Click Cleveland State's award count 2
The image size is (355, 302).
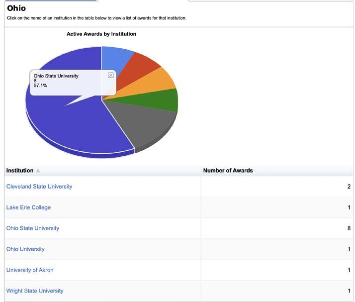click(x=349, y=187)
